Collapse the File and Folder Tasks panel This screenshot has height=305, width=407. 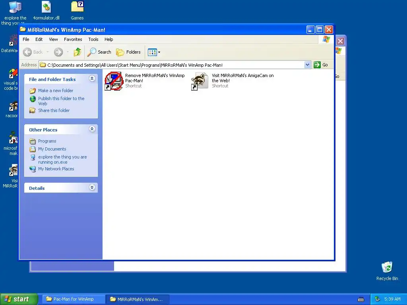click(92, 79)
